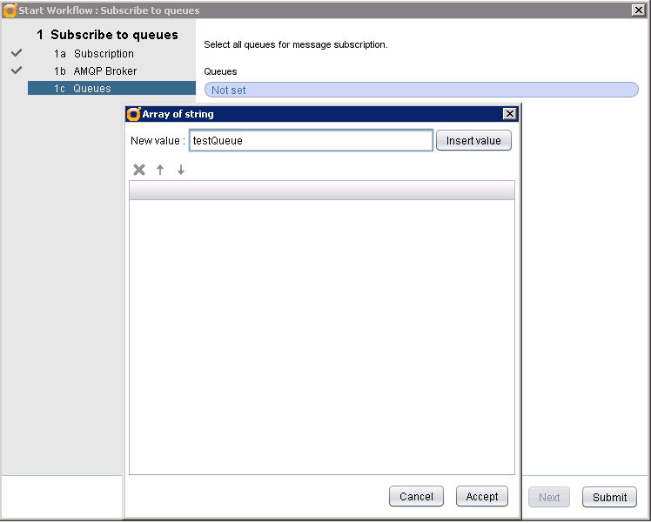Click the move down arrow icon
Screen dimensions: 651x523
coord(181,170)
